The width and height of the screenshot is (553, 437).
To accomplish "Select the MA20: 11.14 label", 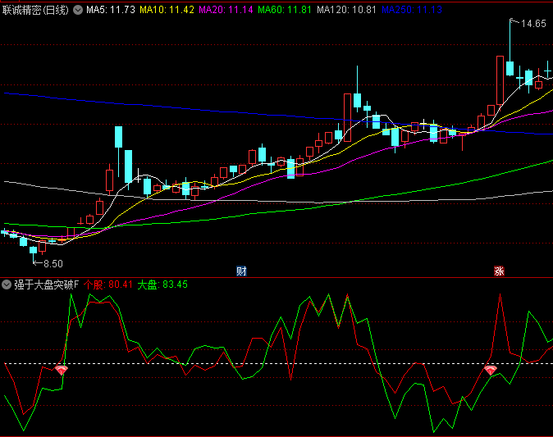I will (226, 10).
